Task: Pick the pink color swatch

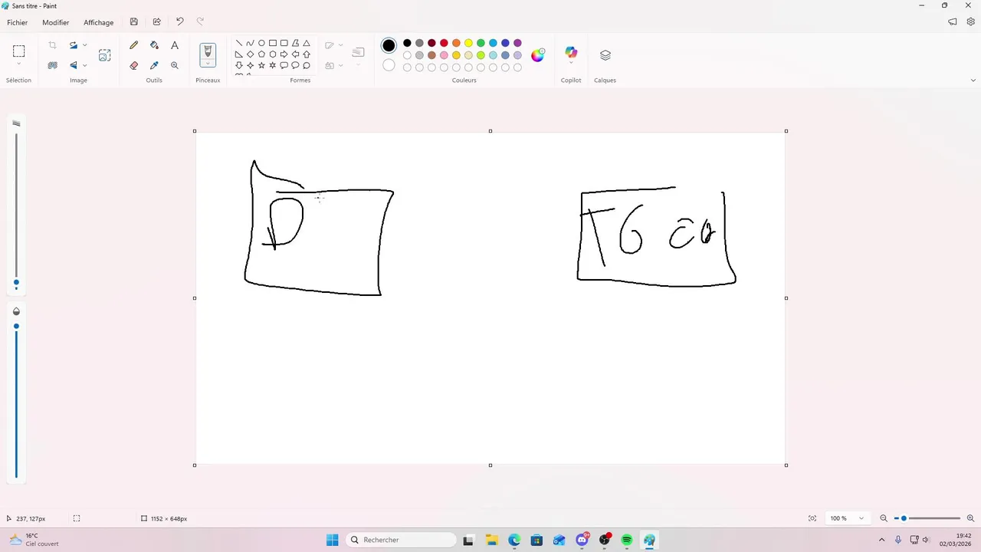Action: point(444,55)
